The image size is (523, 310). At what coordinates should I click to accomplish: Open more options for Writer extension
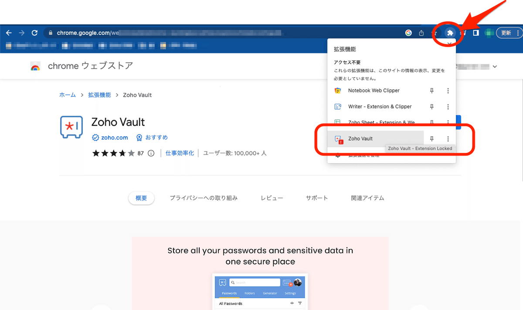point(448,107)
